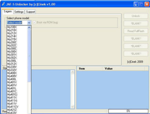The width and height of the screenshot is (150, 114).
Task: Click the JAF-S Unlocker title bar icon
Action: click(x=3, y=4)
